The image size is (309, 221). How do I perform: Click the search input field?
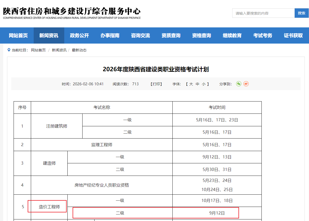pos(263,13)
